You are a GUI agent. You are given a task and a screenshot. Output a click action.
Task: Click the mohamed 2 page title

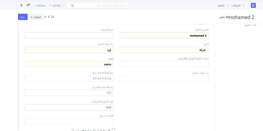point(241,17)
